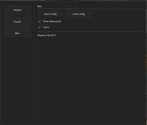Click the 00:36:31 timer value

click(x=51, y=35)
